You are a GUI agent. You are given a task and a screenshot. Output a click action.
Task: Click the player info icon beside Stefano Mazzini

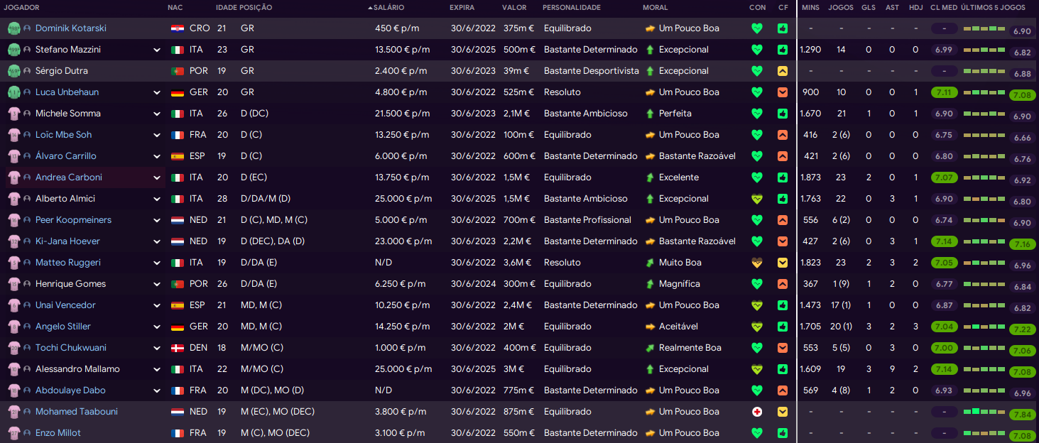[27, 50]
